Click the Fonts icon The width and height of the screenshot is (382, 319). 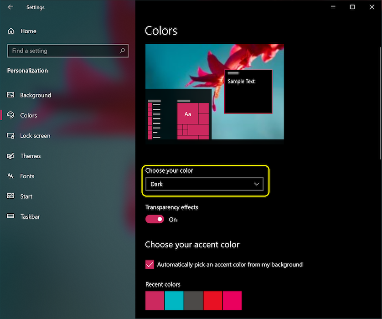pos(11,176)
